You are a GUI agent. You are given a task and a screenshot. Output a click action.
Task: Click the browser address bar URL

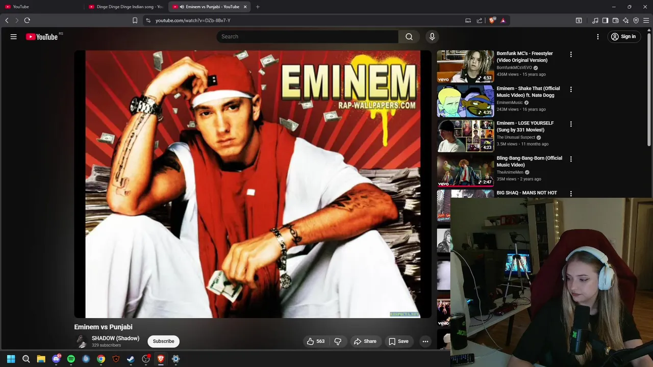[193, 20]
